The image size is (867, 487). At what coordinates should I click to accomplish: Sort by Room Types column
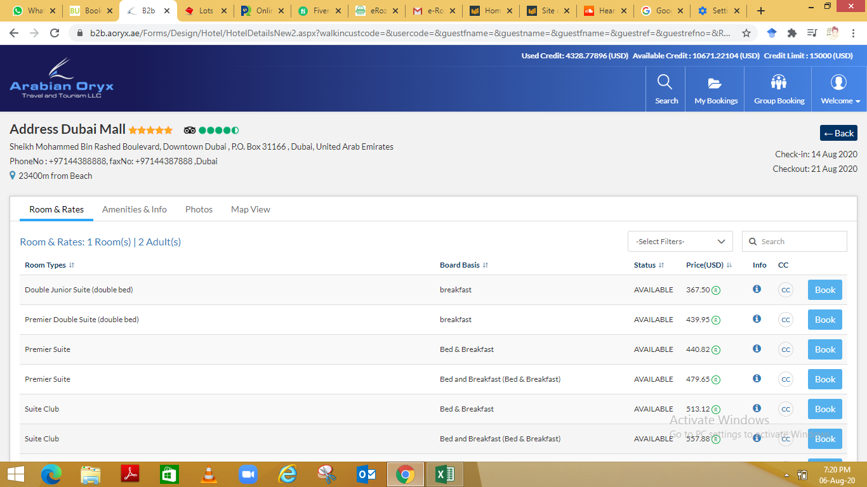[50, 265]
